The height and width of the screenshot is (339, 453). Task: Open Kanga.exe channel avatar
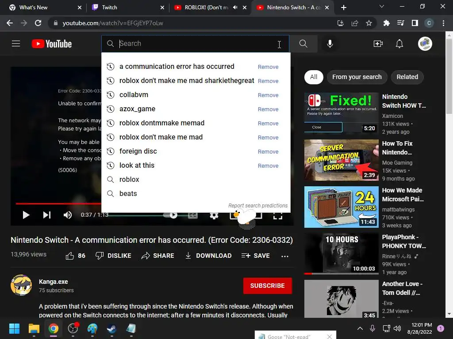pos(21,285)
